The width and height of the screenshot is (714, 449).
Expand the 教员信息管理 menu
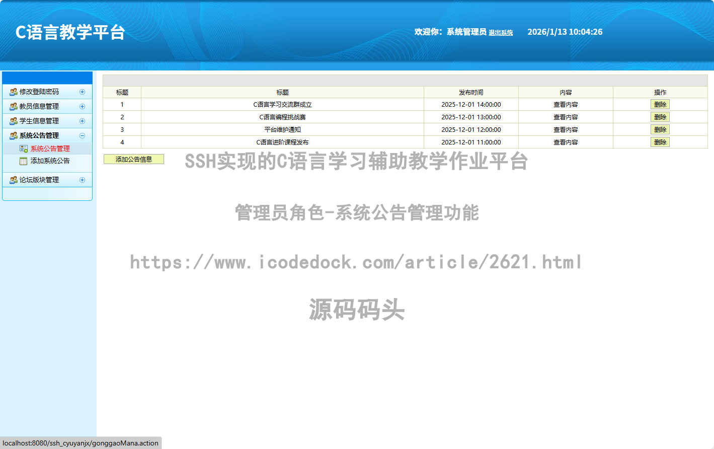pos(82,106)
